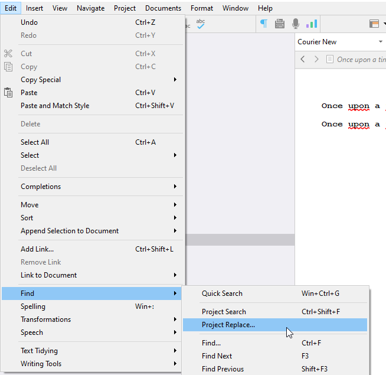Open the Documents menu

[x=163, y=8]
